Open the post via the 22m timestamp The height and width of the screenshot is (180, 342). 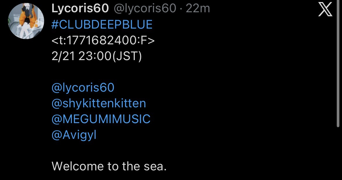coord(198,9)
